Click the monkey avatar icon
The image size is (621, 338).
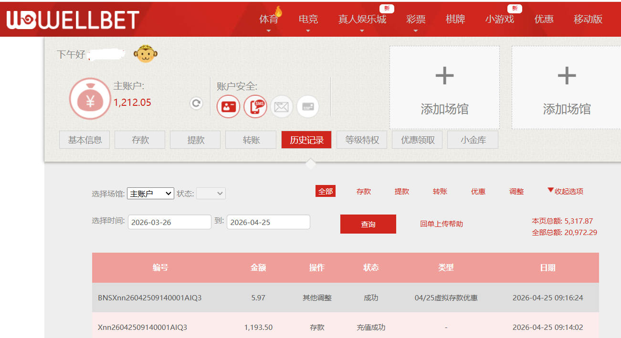click(x=146, y=55)
